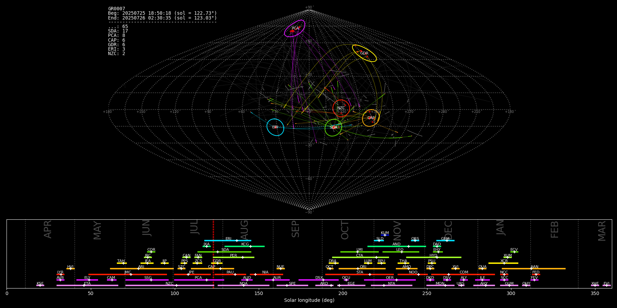Click the LEO shower bar in timeline
The image size is (617, 308).
click(401, 252)
